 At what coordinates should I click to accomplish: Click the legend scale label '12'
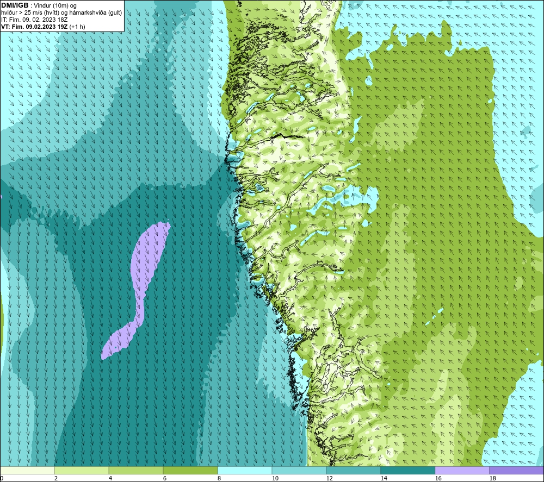[329, 478]
